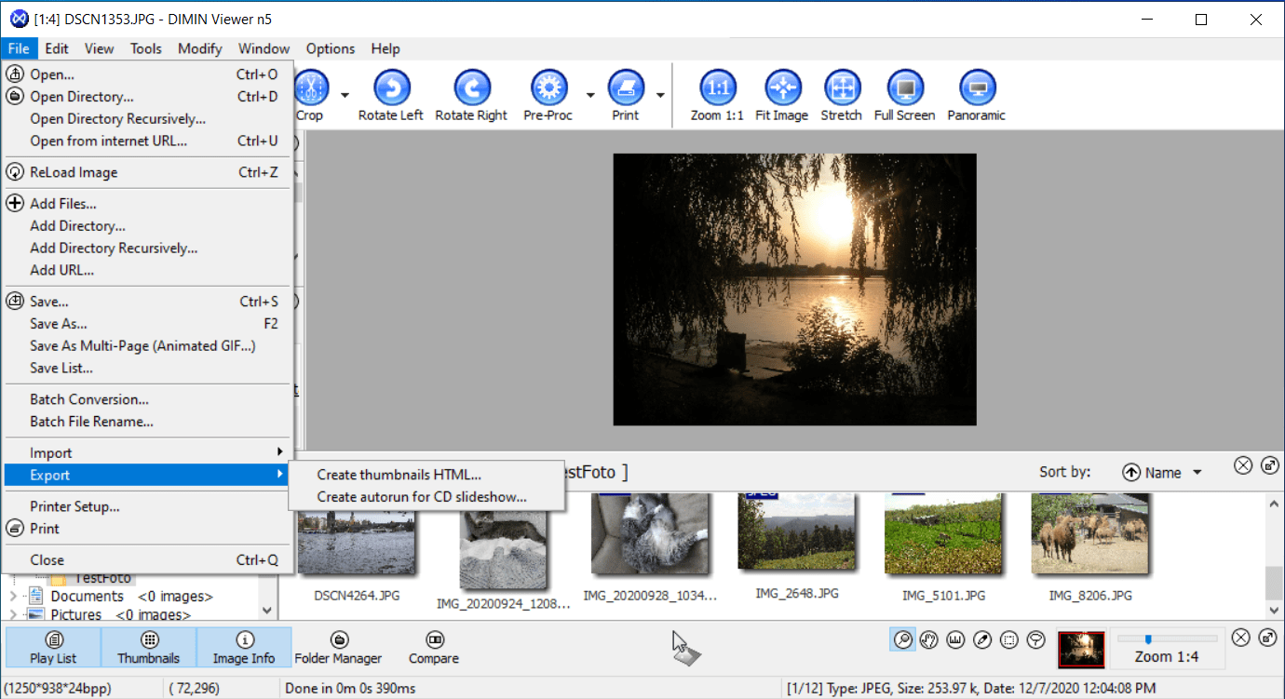Undock the bottom tools panel
Image resolution: width=1285 pixels, height=699 pixels.
click(1267, 638)
